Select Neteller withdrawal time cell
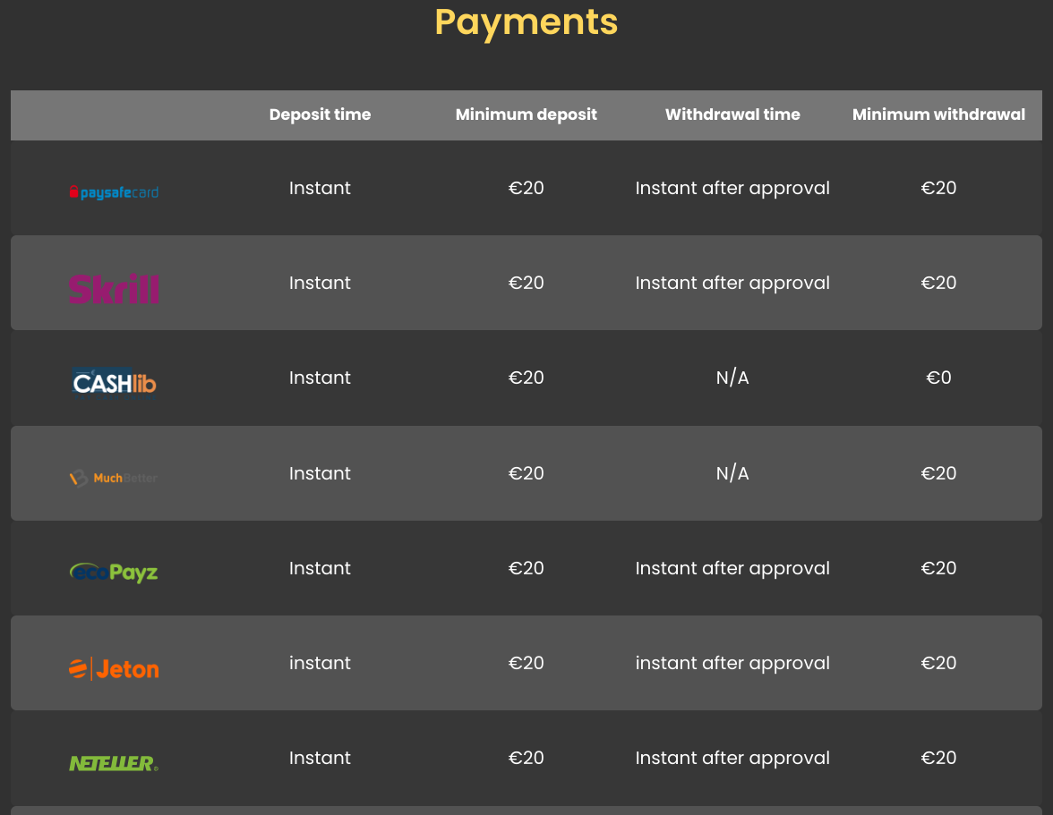 732,759
